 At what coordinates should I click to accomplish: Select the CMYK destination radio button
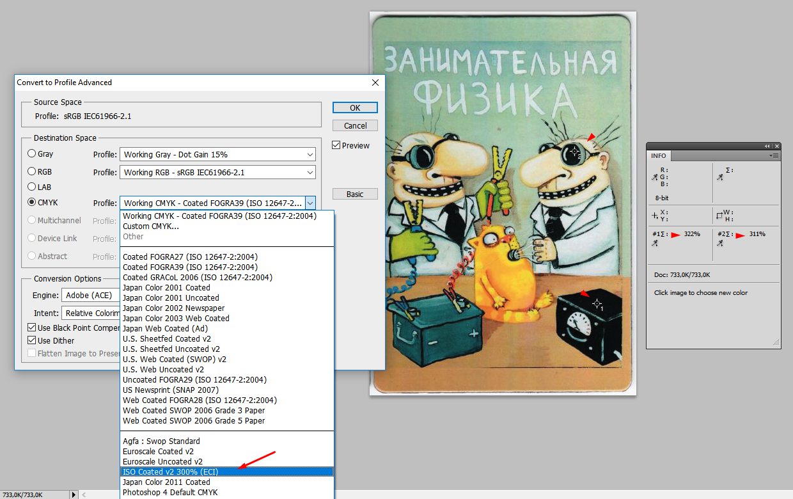(x=31, y=202)
